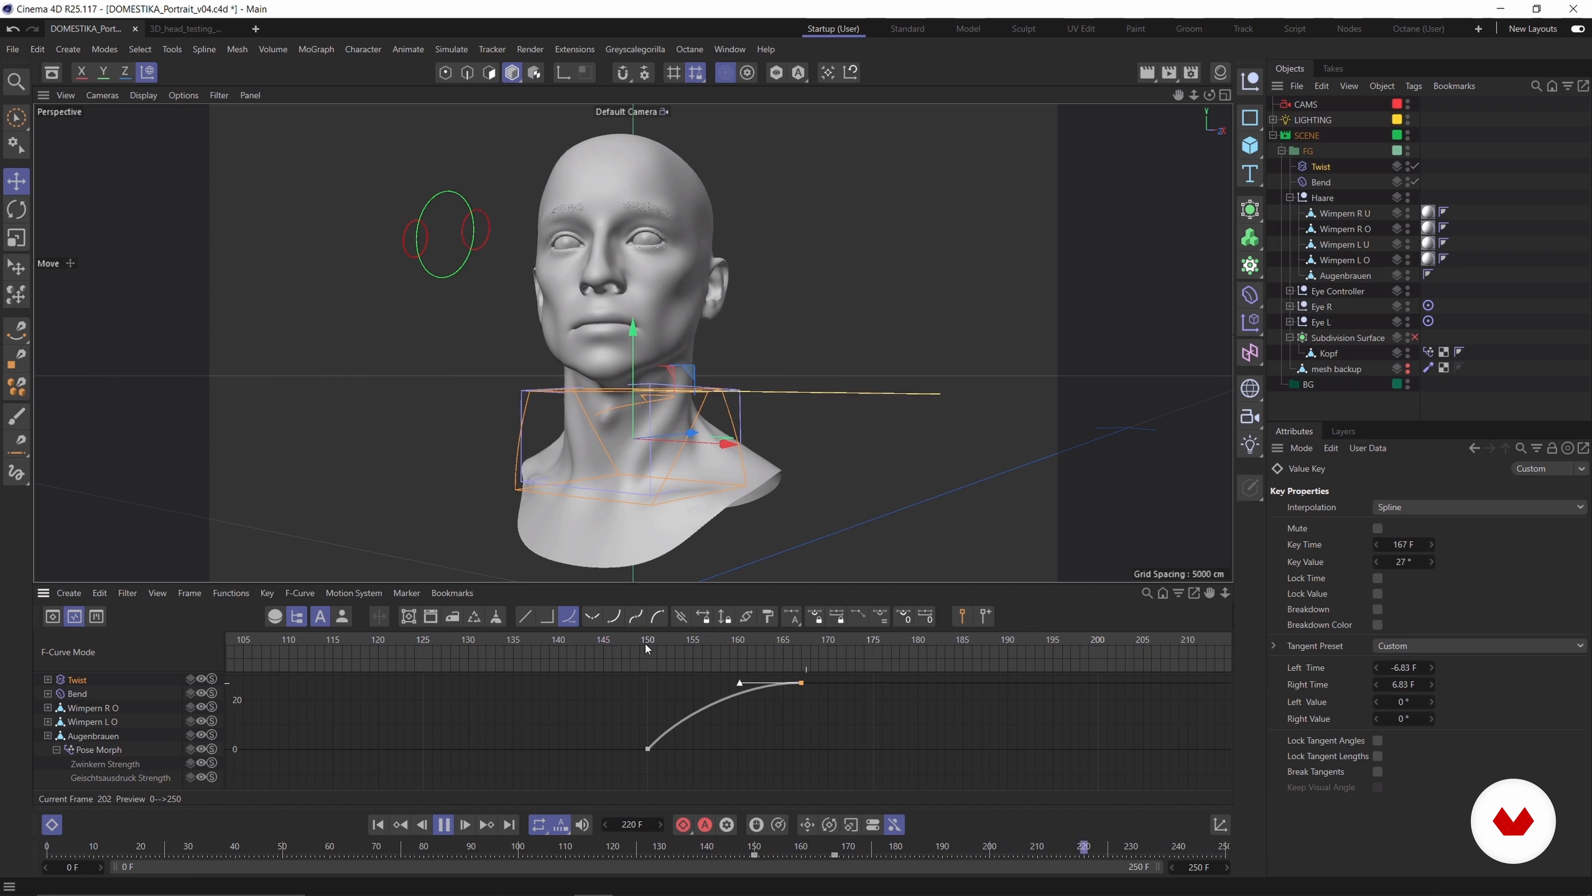The image size is (1592, 896).
Task: Toggle the Break Tangents checkbox
Action: point(1377,772)
